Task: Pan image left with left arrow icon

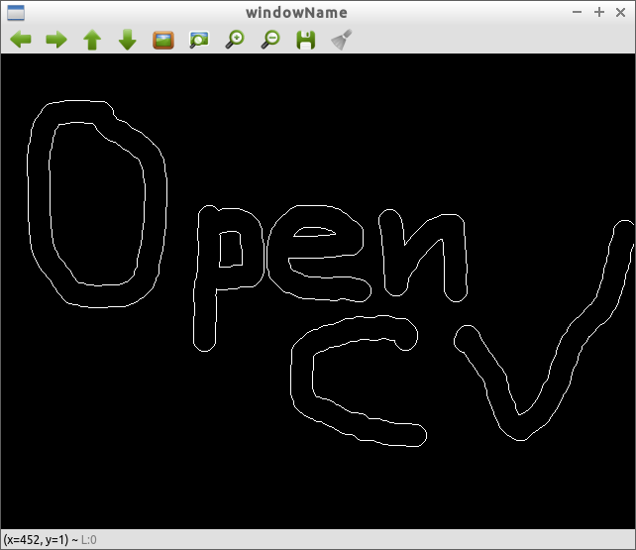Action: (20, 40)
